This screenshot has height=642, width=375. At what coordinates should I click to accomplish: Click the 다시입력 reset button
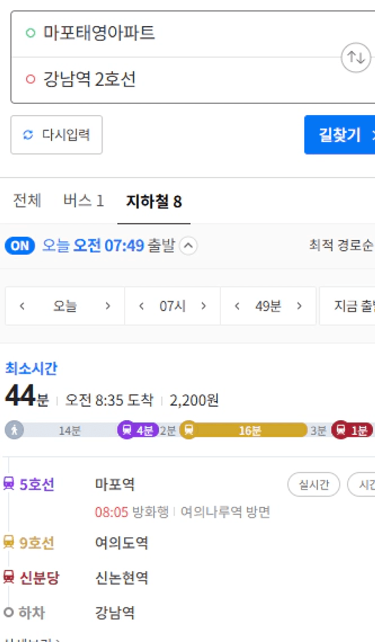57,135
